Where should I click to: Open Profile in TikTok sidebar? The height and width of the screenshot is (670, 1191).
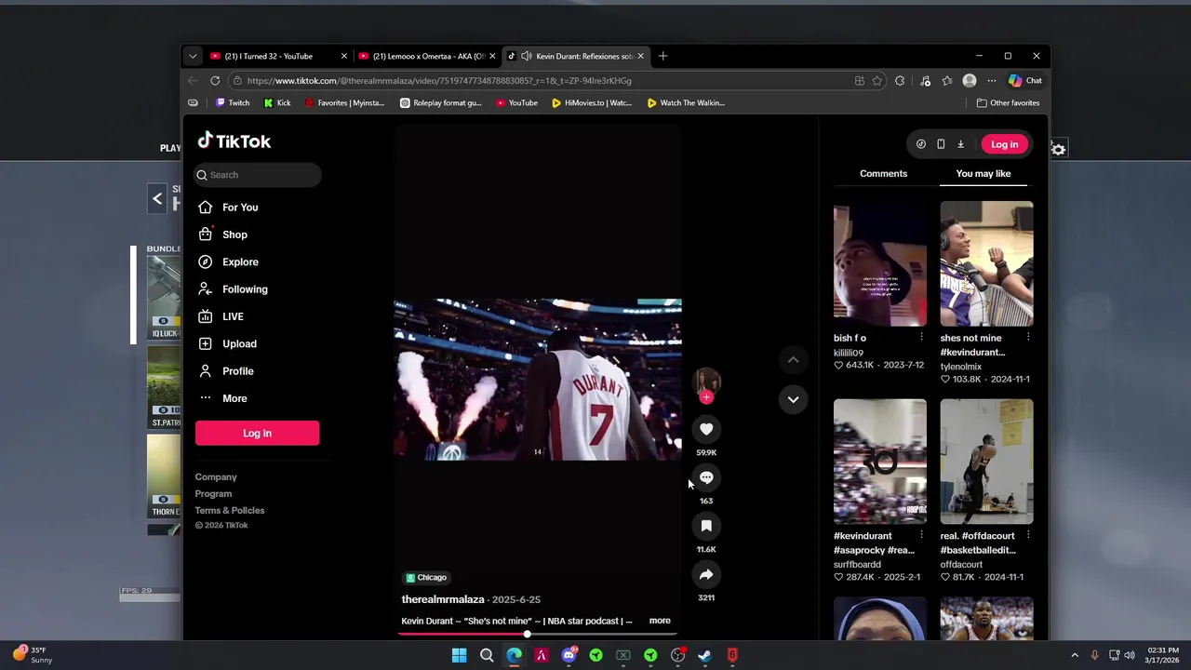(x=237, y=371)
